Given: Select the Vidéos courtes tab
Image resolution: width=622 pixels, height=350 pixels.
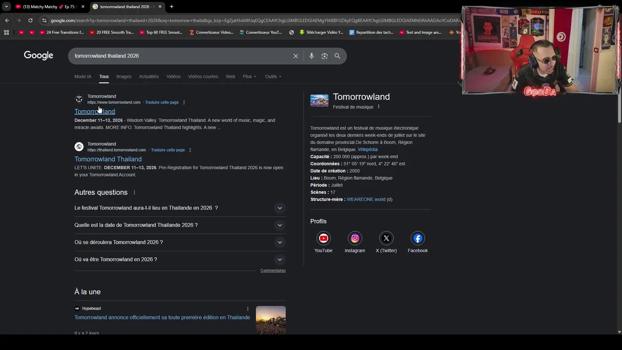Looking at the screenshot, I should 203,76.
